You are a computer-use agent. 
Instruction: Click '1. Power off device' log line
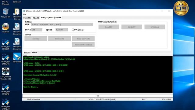tap(32, 79)
